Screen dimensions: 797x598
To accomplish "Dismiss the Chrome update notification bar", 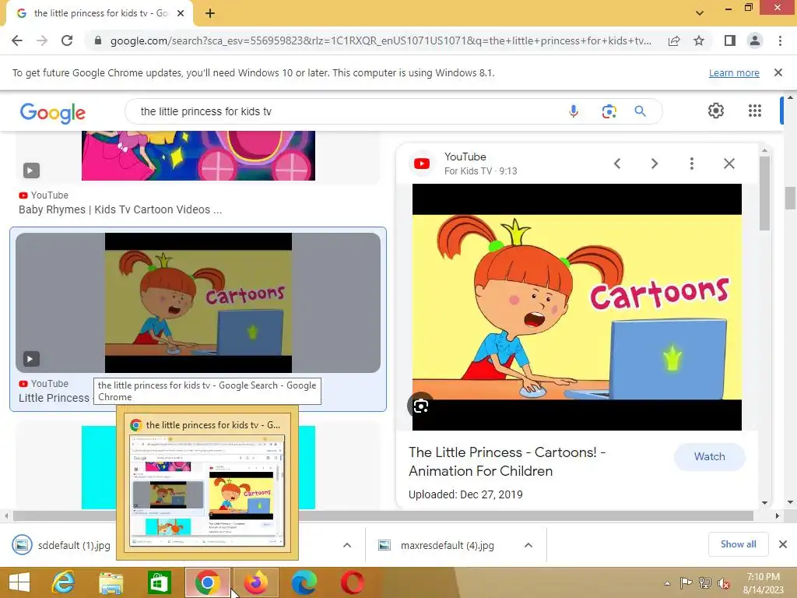I will [778, 72].
